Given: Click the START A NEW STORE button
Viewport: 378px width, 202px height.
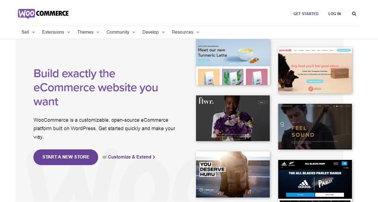Looking at the screenshot, I should click(66, 157).
